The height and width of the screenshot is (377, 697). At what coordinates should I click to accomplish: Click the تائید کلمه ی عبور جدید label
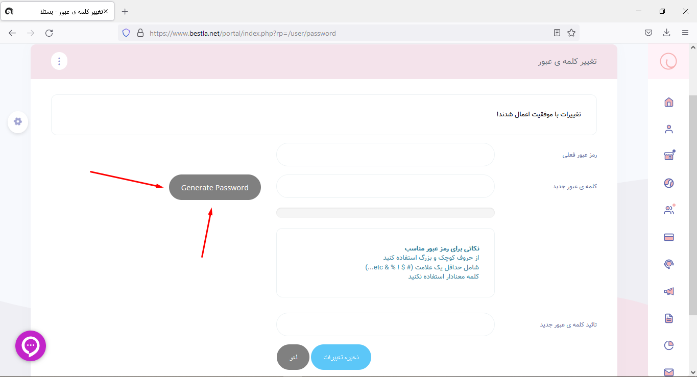coord(569,324)
